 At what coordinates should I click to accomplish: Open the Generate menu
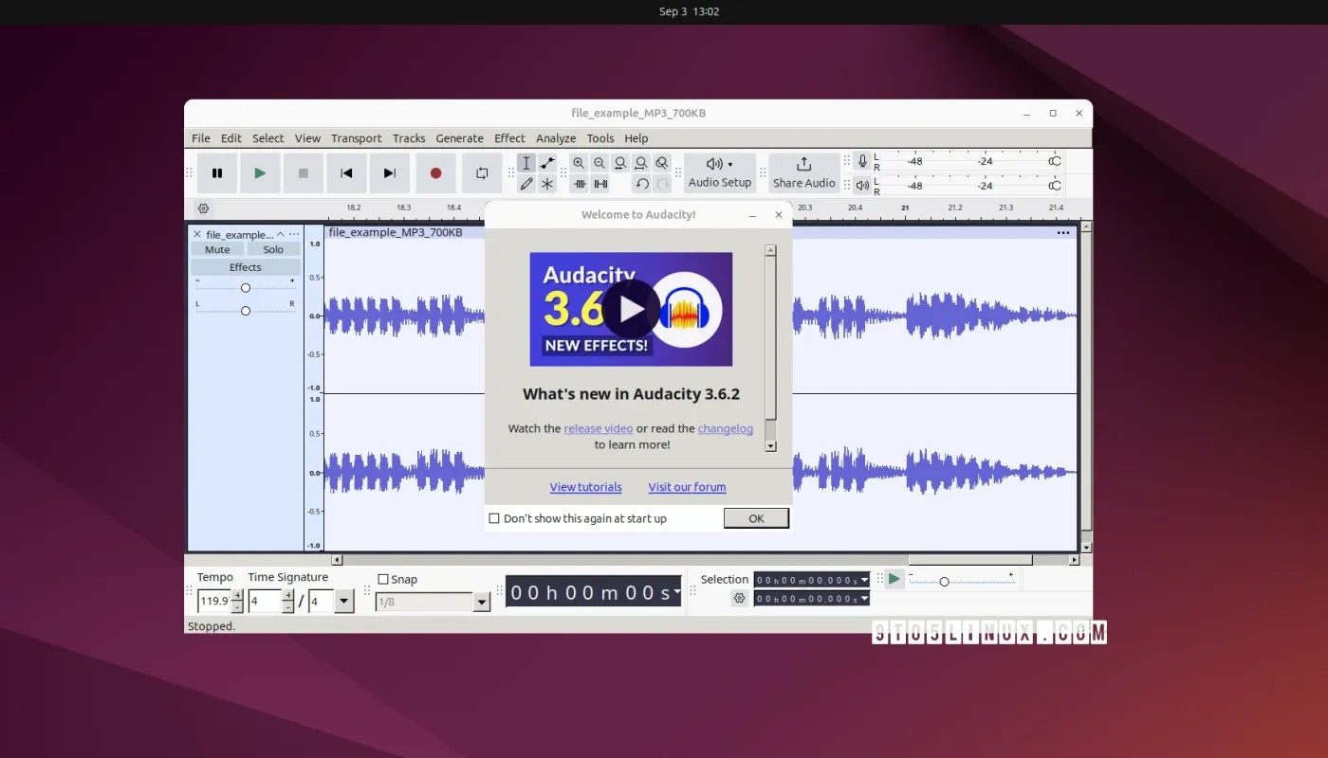pyautogui.click(x=459, y=137)
